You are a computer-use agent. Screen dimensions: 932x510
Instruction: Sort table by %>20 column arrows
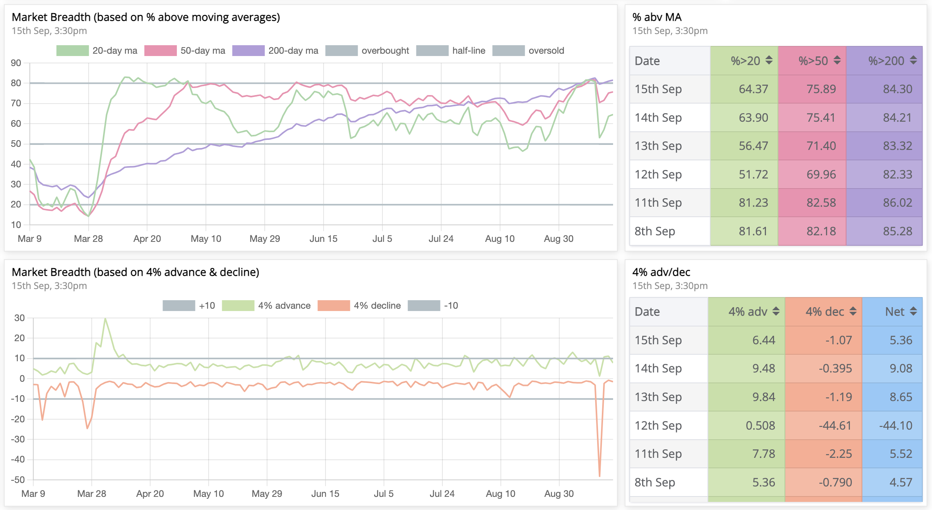pyautogui.click(x=769, y=60)
